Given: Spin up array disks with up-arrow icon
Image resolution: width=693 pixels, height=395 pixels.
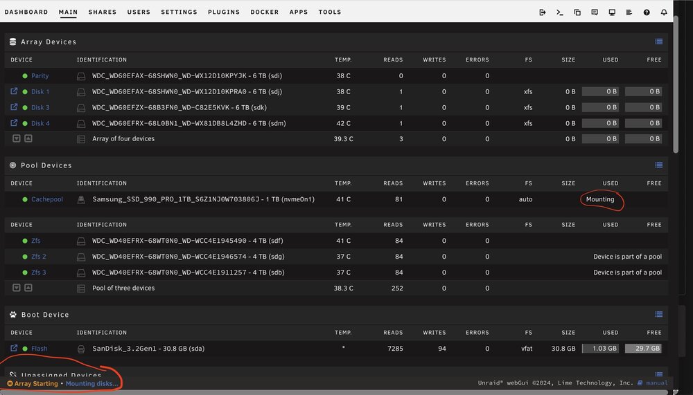Looking at the screenshot, I should click(28, 138).
